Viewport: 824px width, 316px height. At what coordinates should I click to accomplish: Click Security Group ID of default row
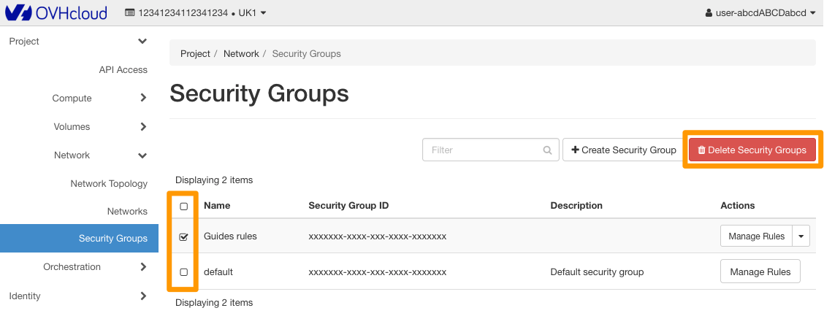click(x=378, y=272)
